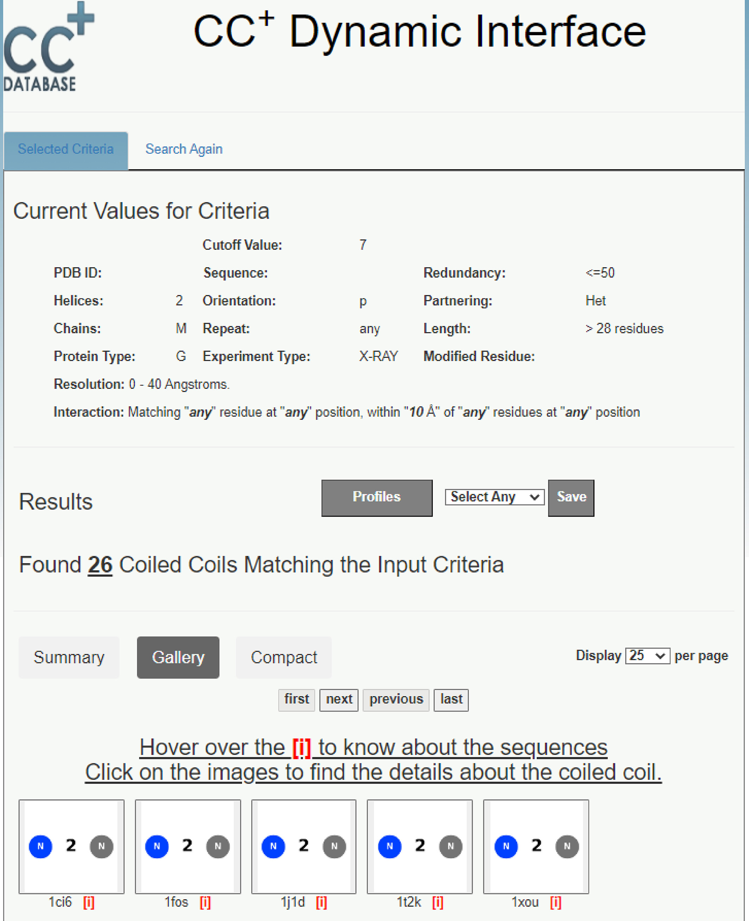
Task: Go to the first results page
Action: coord(296,700)
